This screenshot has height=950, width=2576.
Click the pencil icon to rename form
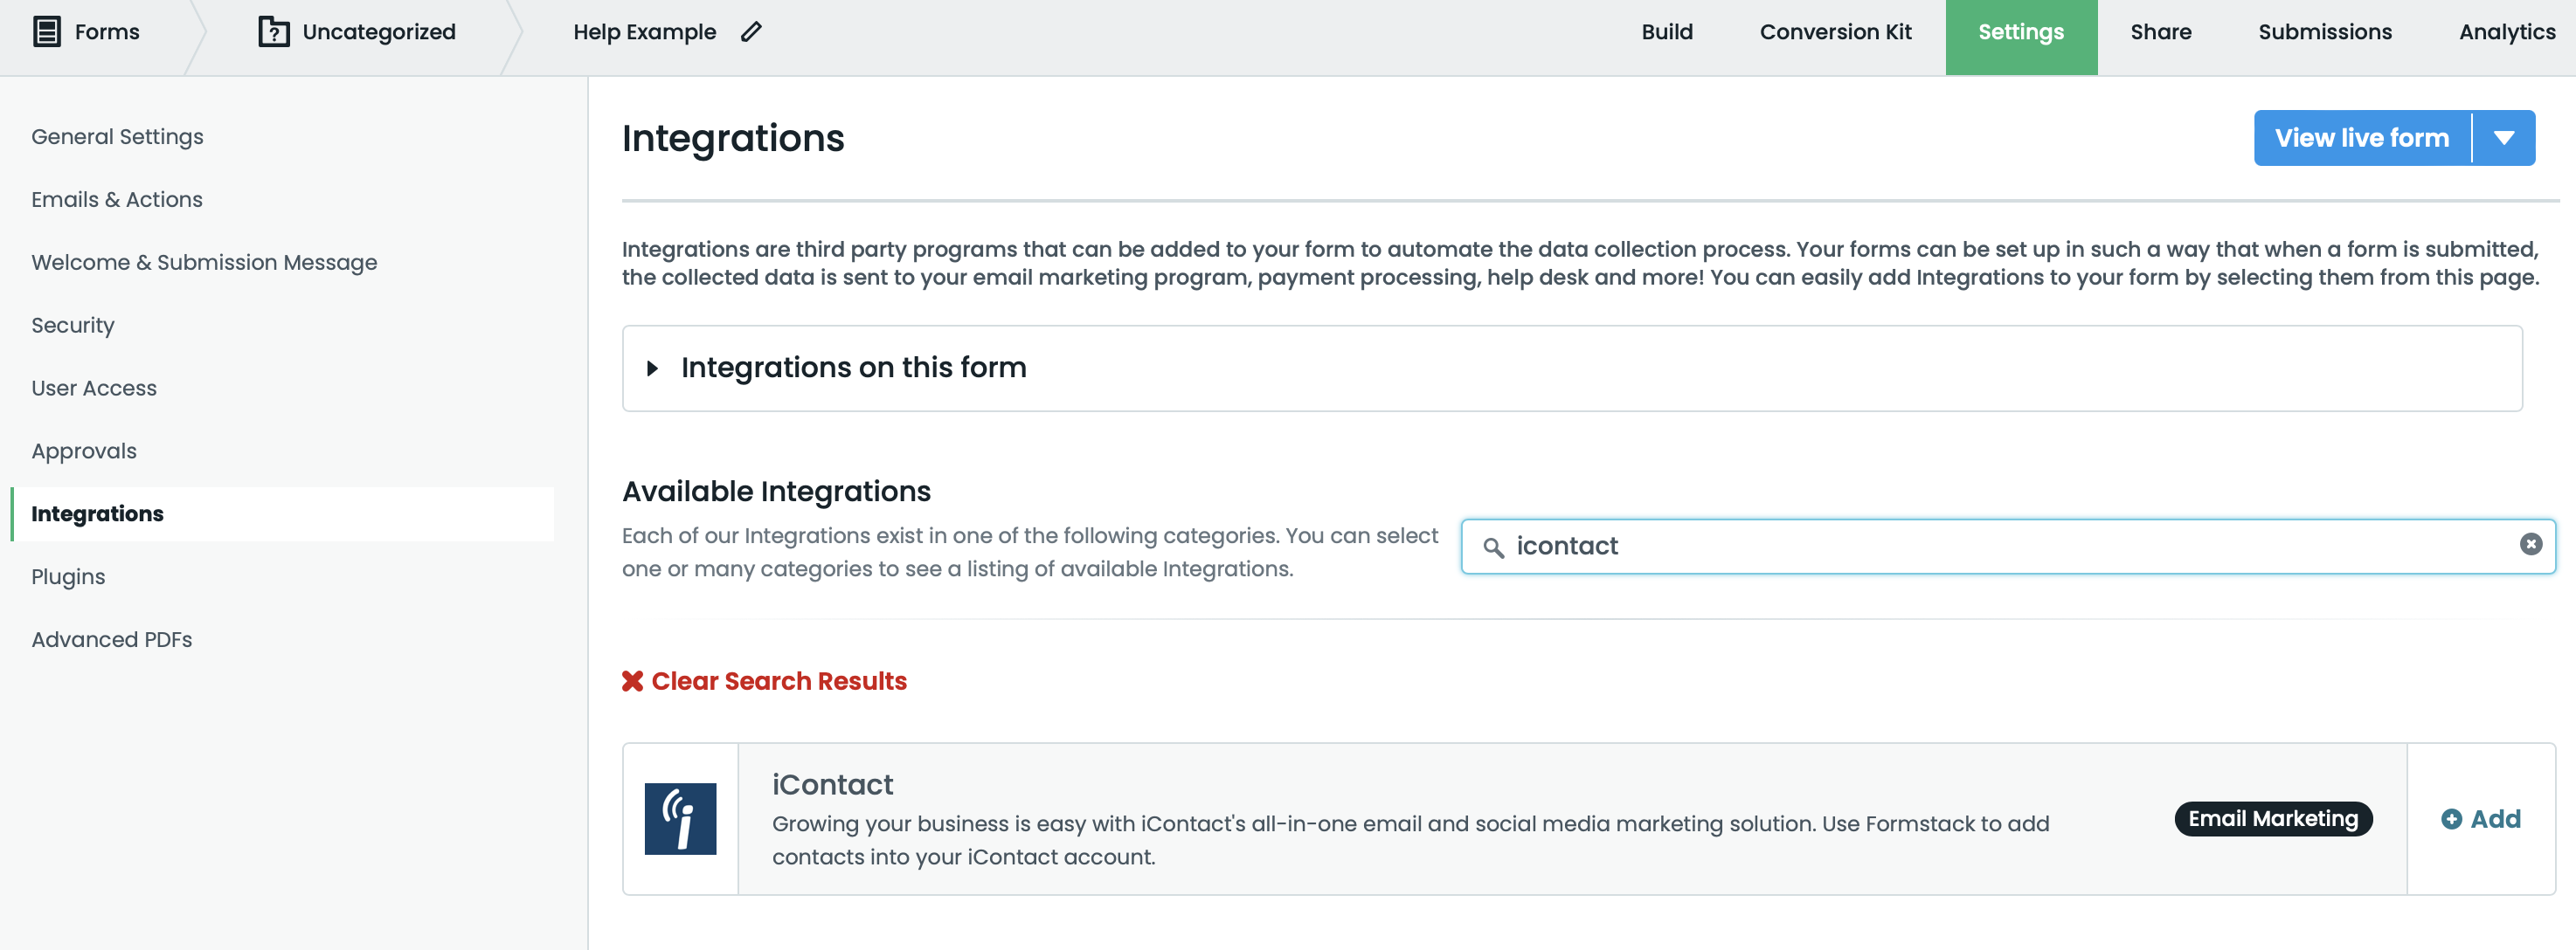[x=751, y=32]
